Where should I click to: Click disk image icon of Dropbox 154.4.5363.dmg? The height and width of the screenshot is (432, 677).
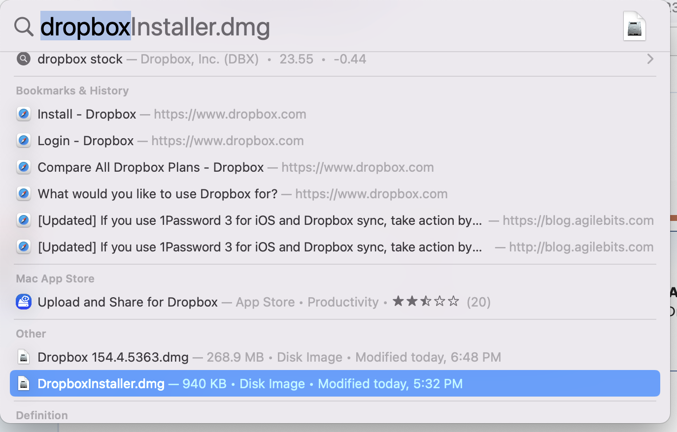(24, 357)
